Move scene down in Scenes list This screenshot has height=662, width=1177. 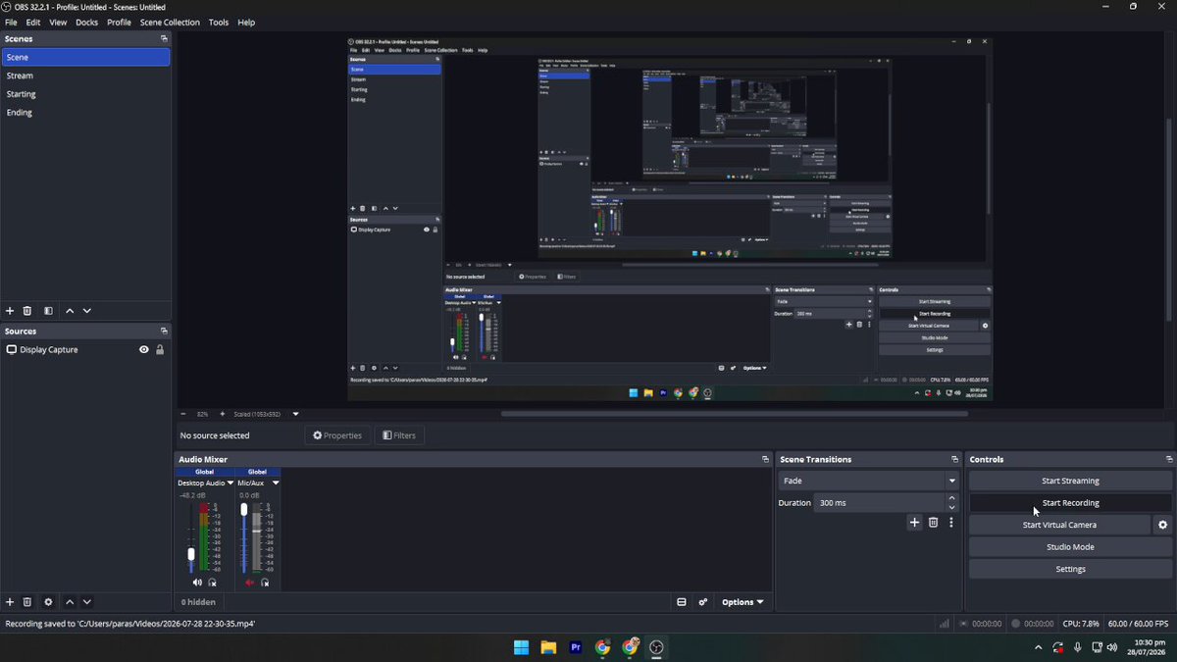[87, 311]
